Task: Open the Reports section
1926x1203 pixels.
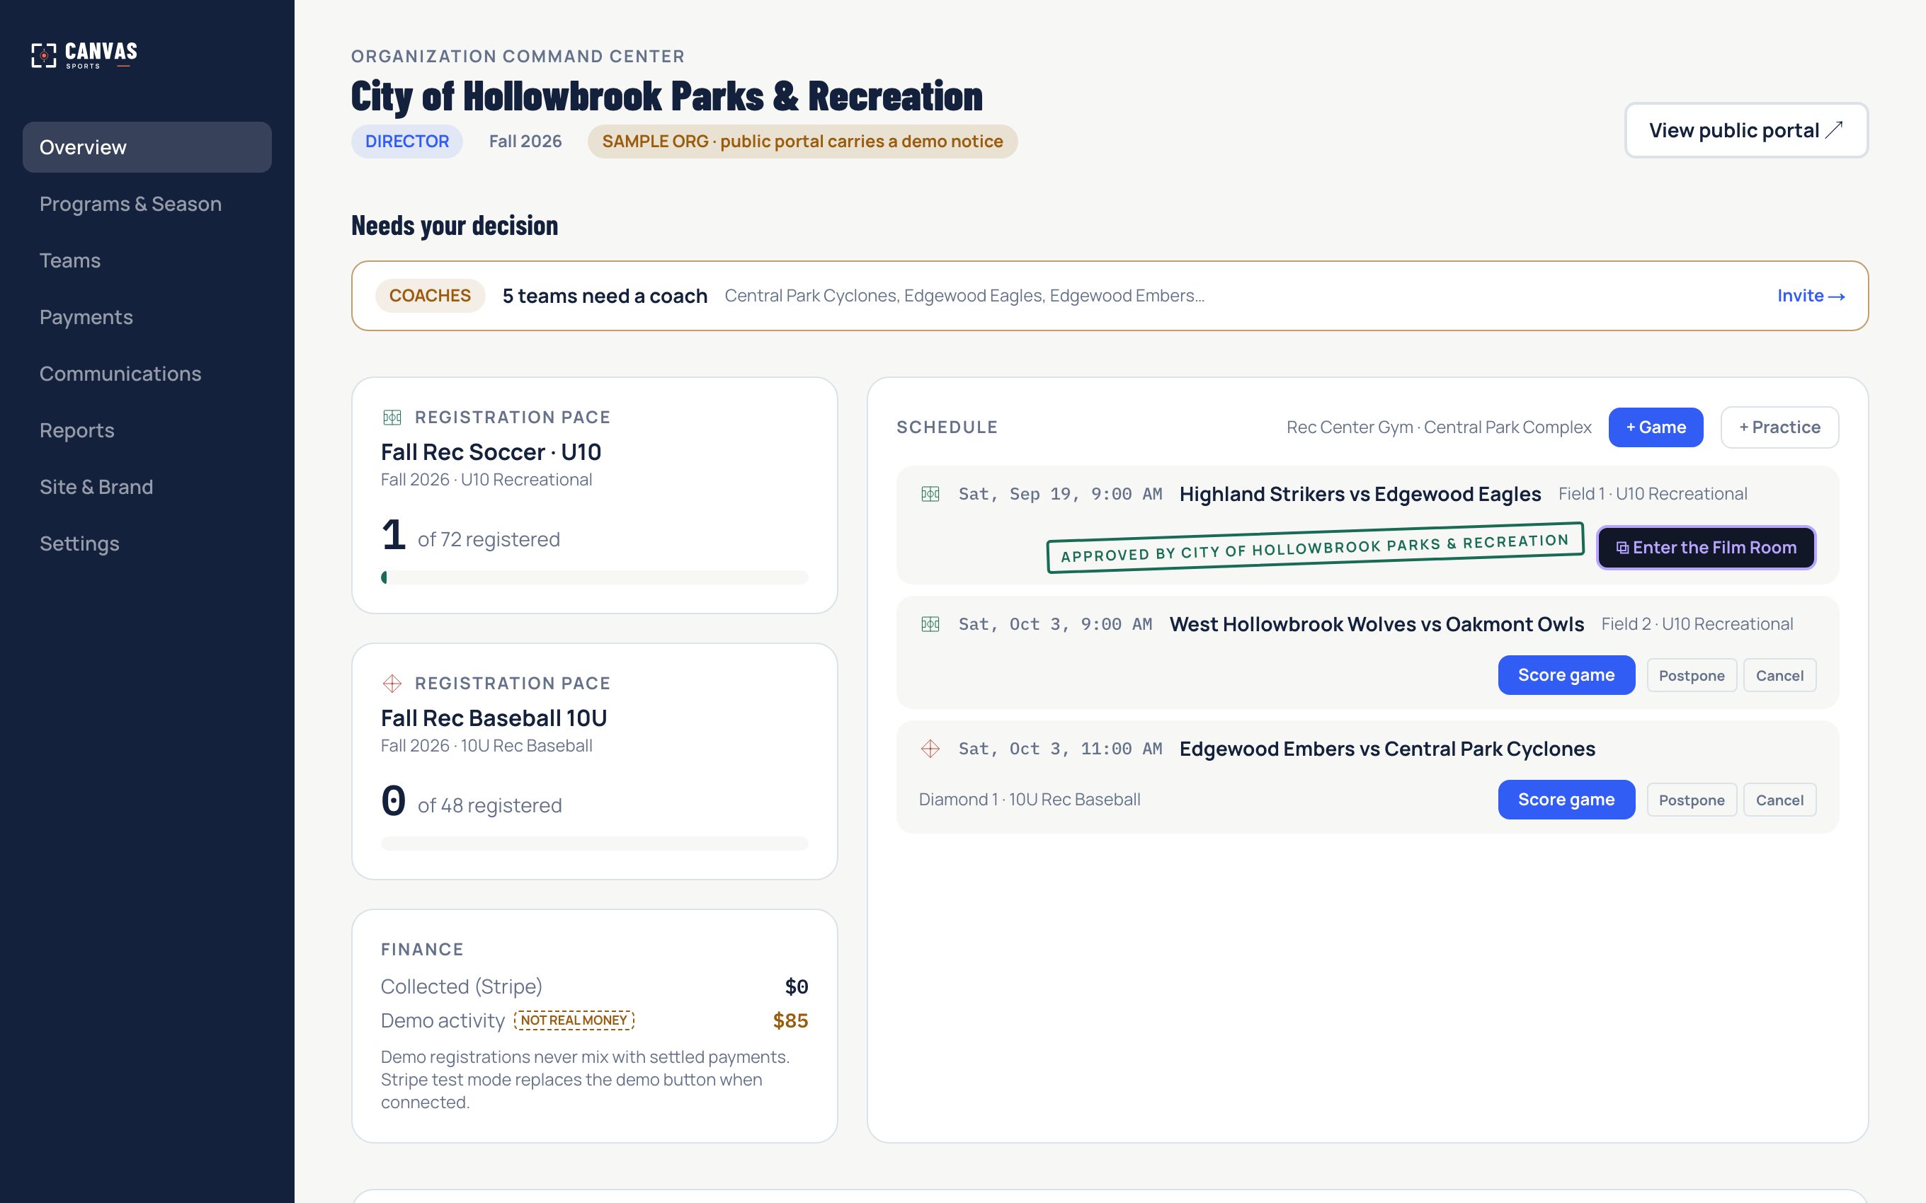Action: coord(147,430)
